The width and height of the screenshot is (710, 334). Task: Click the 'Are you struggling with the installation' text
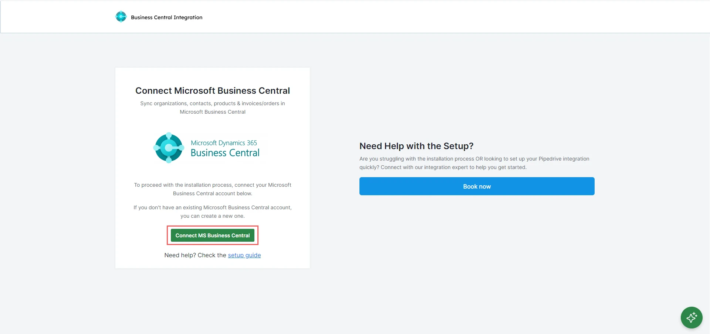[474, 163]
